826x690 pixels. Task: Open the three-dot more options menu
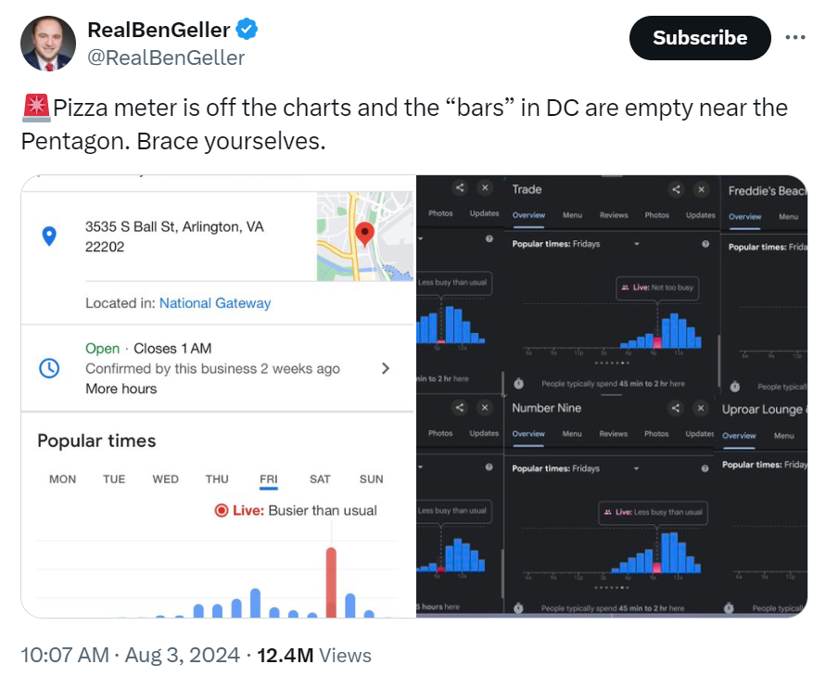(795, 38)
